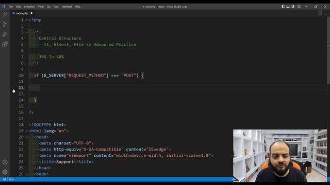Click the charset="UTF-8" attribute
Viewport: 330px width, 185px height.
(x=72, y=143)
